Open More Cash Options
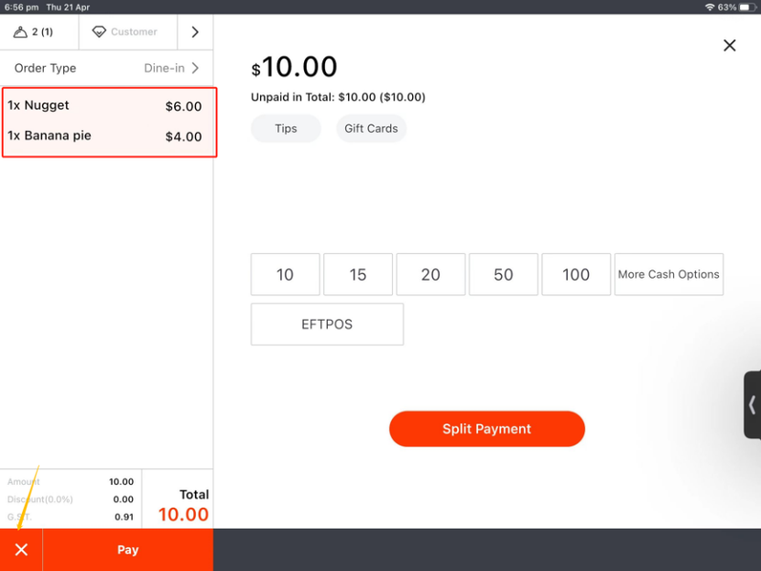The width and height of the screenshot is (761, 571). pos(669,275)
